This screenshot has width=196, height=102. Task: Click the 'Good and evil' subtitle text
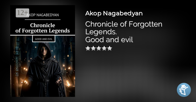click(109, 40)
